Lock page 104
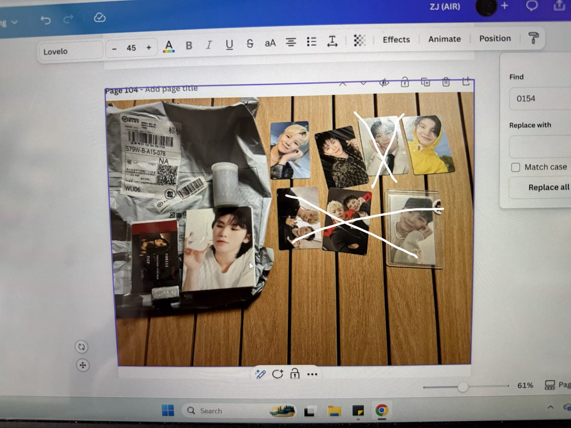 pos(404,82)
